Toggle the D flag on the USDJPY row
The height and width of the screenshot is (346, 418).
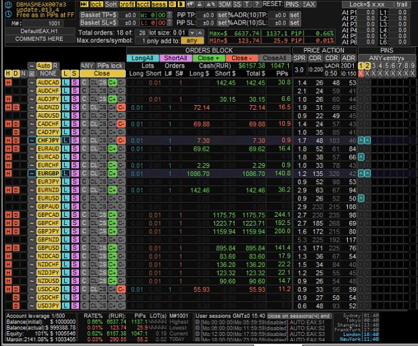[16, 306]
